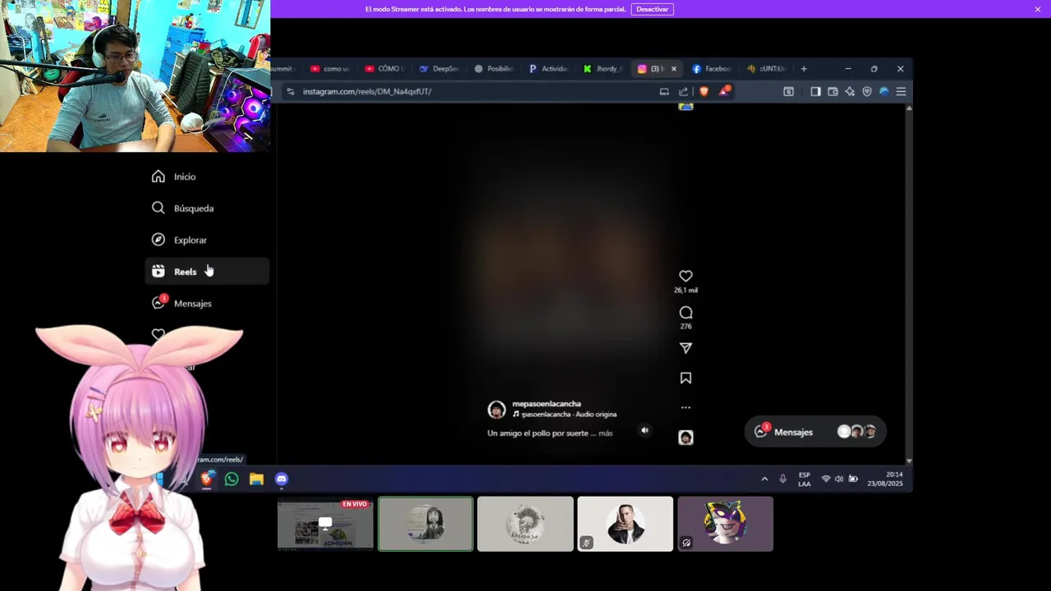1051x591 pixels.
Task: Click share icon in address bar
Action: [x=683, y=92]
